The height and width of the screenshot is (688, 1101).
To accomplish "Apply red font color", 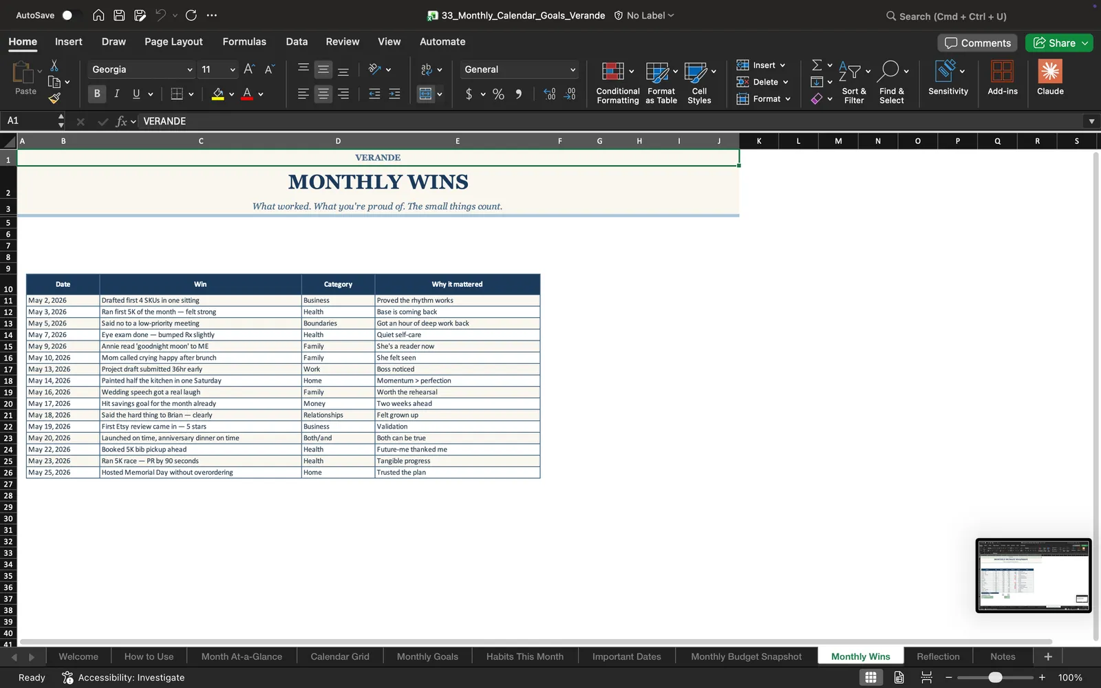I will 247,94.
